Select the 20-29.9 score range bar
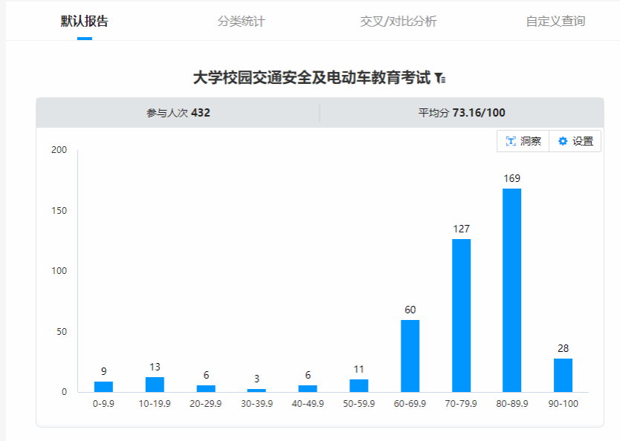Image resolution: width=620 pixels, height=441 pixels. pos(206,388)
